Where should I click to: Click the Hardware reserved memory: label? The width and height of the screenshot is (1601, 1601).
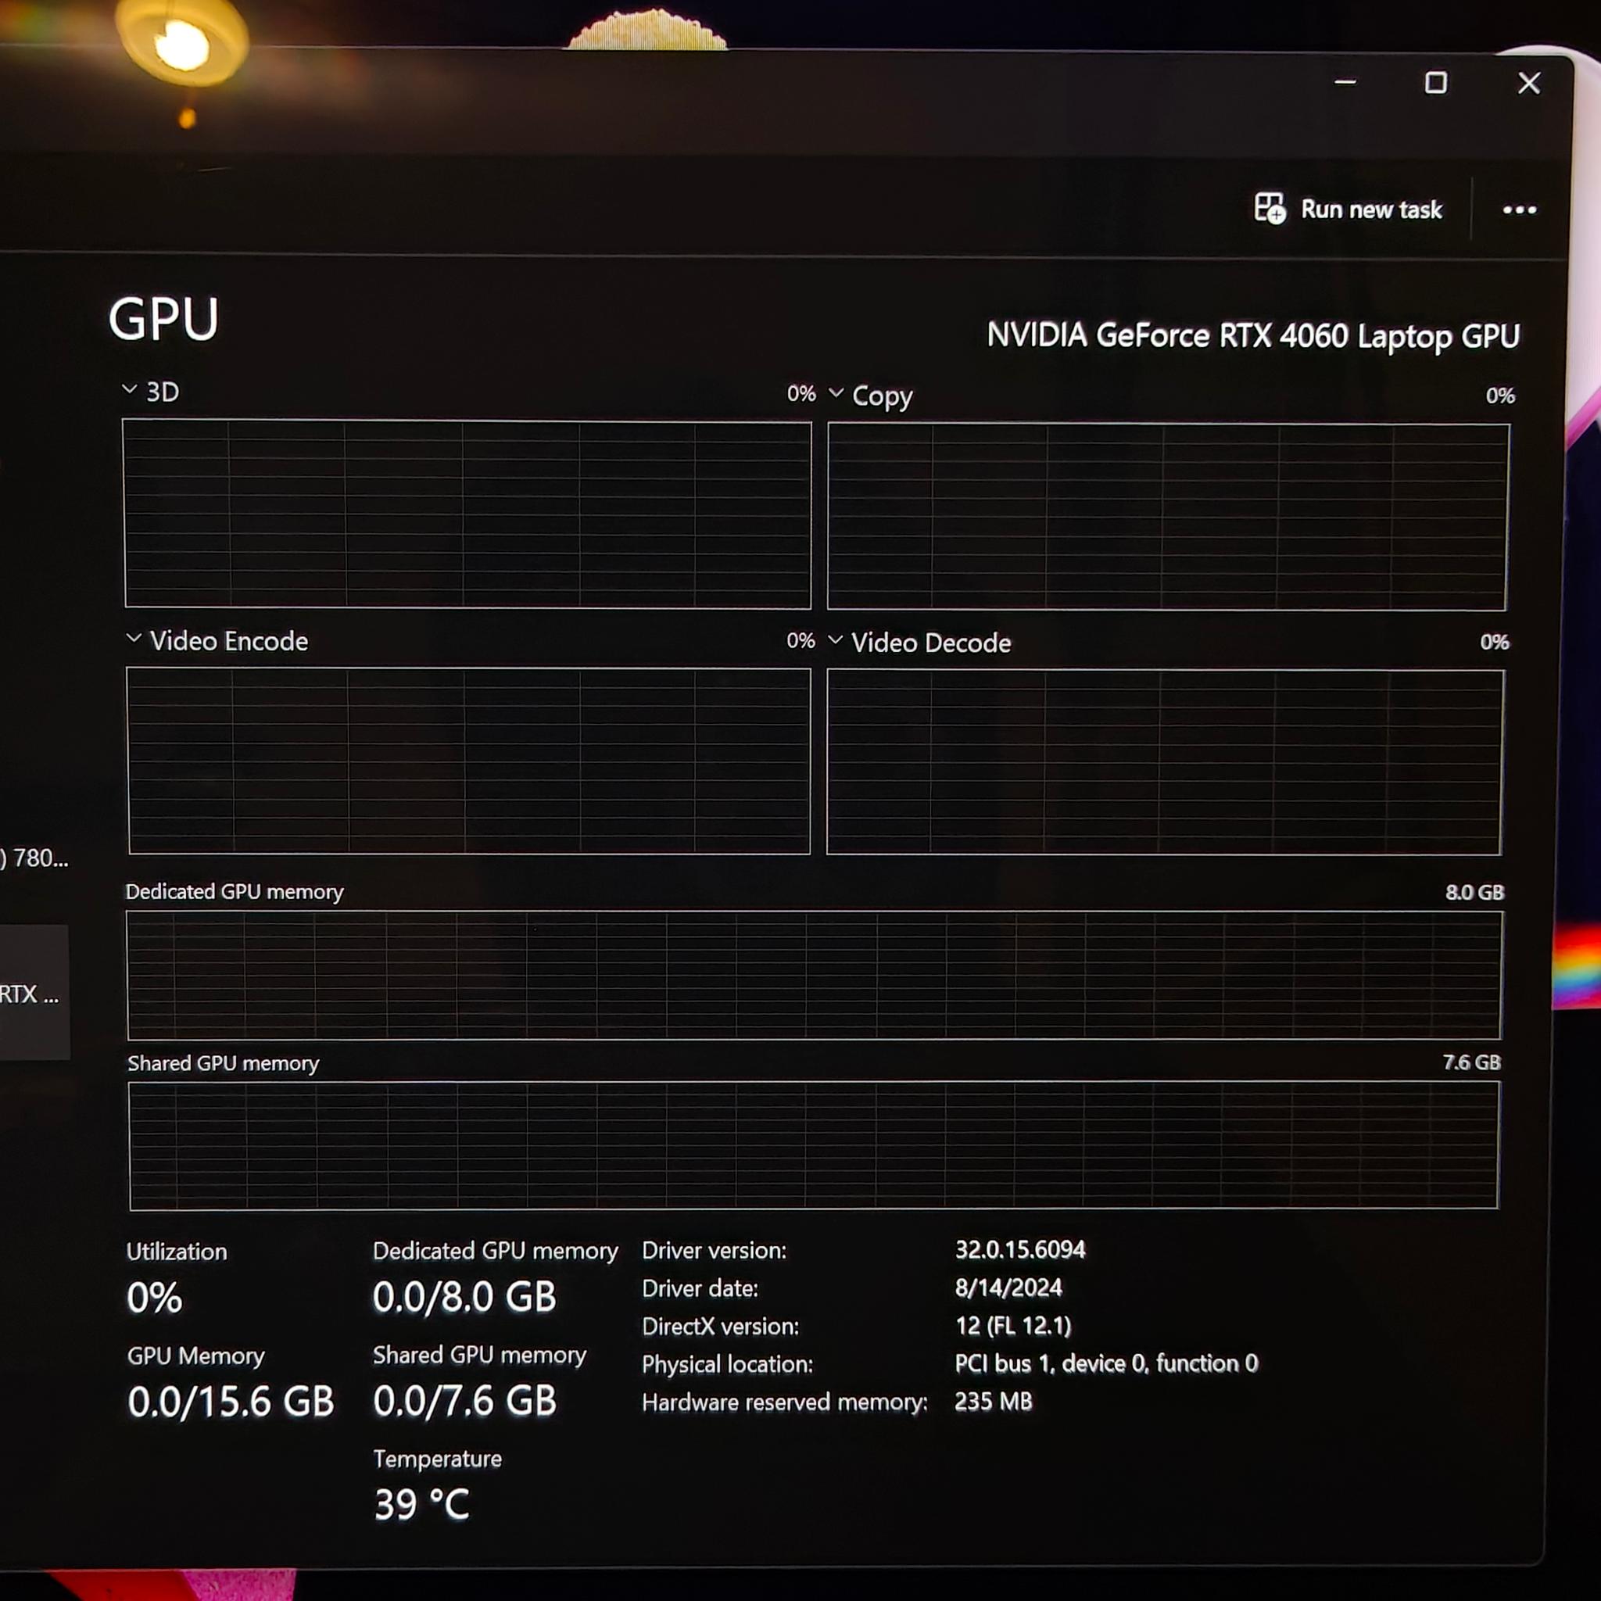(x=785, y=1402)
